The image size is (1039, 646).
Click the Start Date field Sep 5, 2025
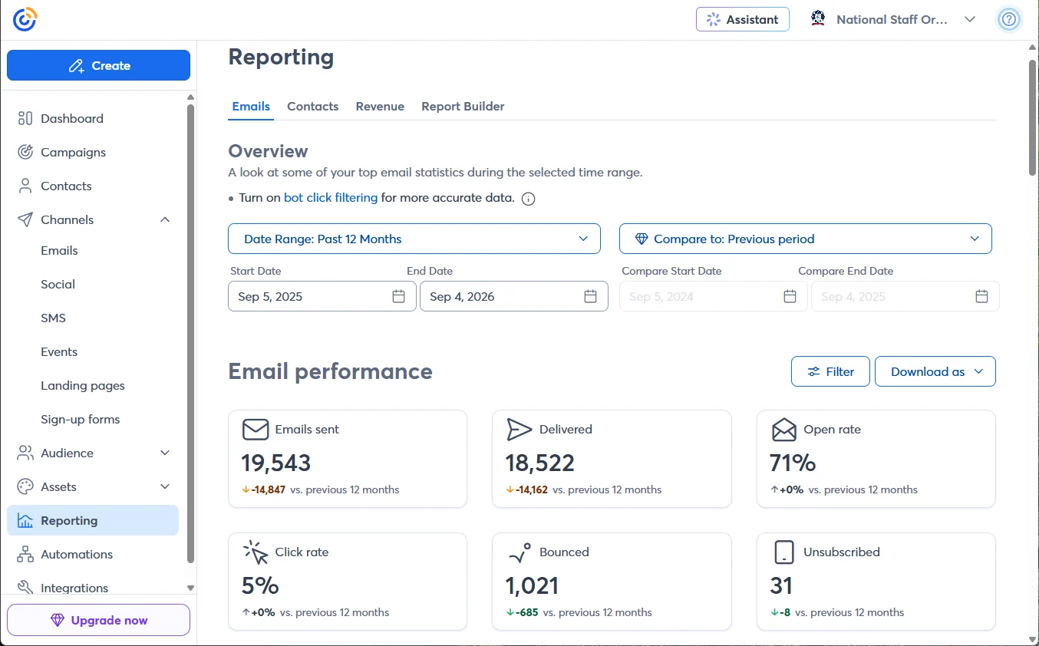(322, 296)
